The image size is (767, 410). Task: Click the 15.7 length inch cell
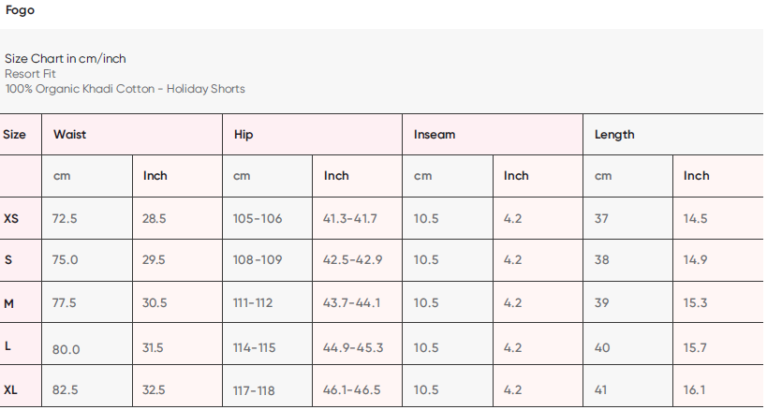click(695, 348)
